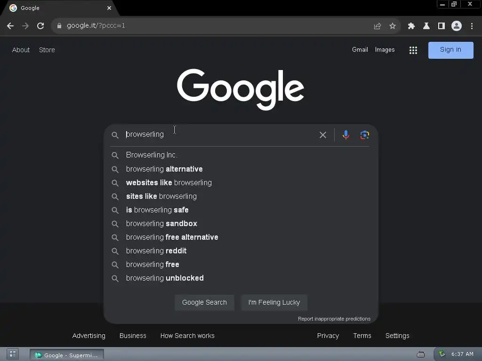
Task: Open the Privacy footer link
Action: (x=328, y=336)
